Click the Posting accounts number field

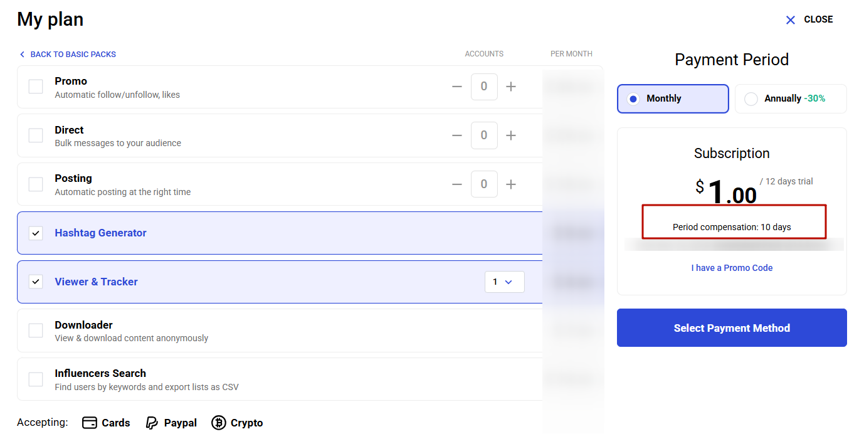click(x=484, y=184)
